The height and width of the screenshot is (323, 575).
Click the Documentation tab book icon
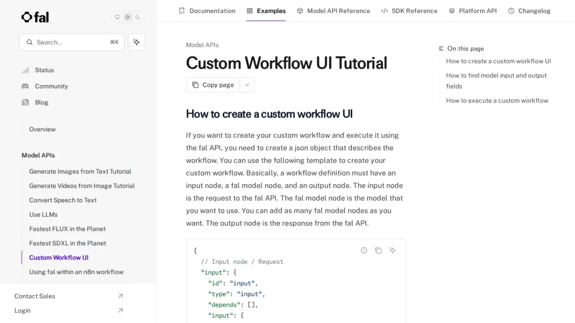(x=182, y=11)
